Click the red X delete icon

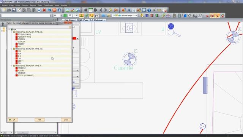[x=44, y=10]
